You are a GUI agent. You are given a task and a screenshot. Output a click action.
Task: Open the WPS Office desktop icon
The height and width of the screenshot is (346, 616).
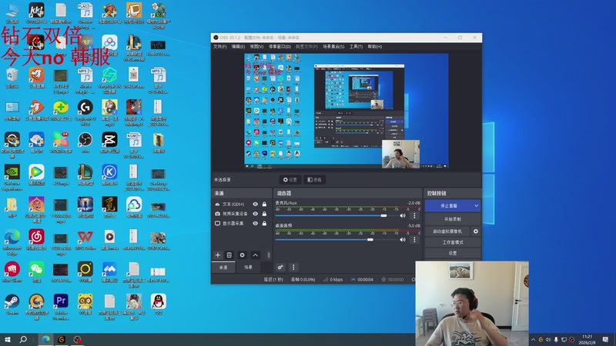[85, 240]
